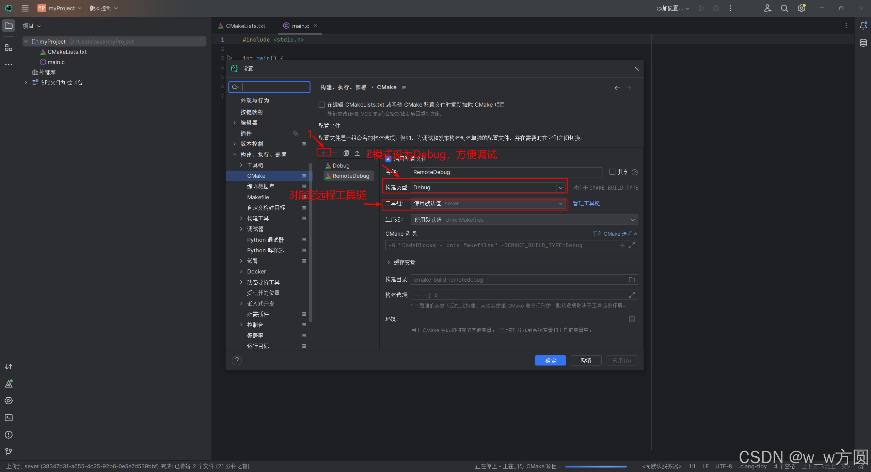The image size is (871, 472).
Task: Open the main hamburger menu
Action: tap(25, 8)
